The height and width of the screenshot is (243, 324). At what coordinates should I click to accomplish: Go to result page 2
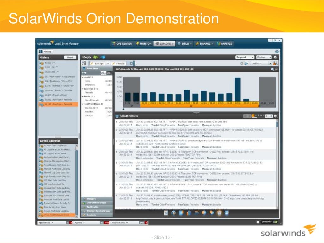[256, 116]
